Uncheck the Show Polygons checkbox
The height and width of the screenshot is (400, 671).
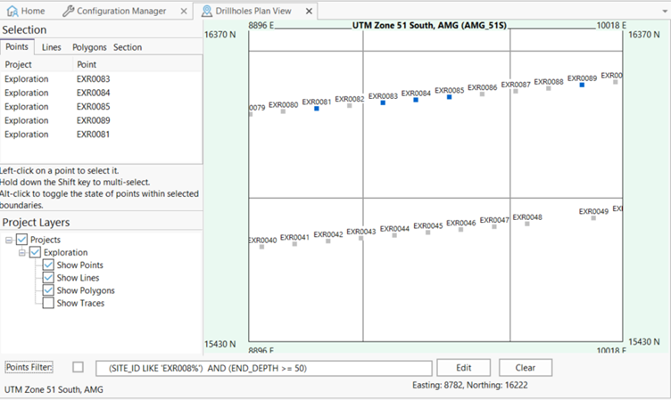tap(49, 290)
